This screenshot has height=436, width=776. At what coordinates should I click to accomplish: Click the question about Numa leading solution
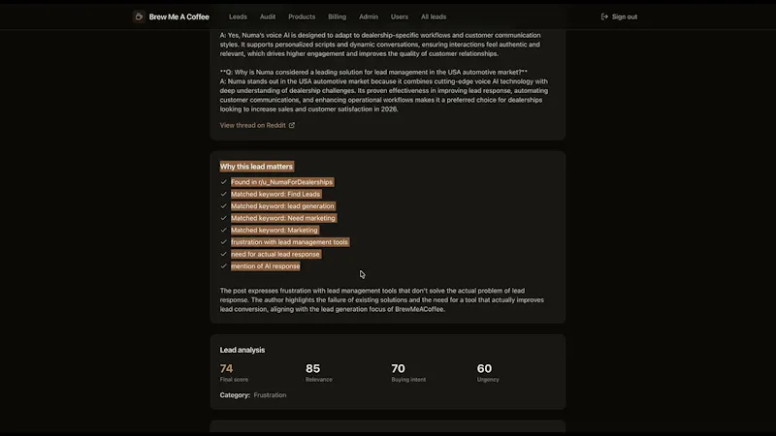point(373,72)
